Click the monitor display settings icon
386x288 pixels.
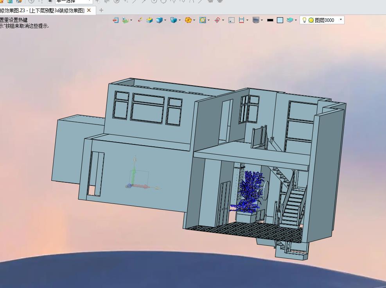(256, 20)
